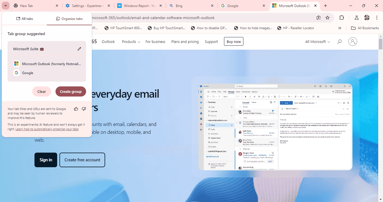Give thumbs down feedback
The image size is (383, 202).
84,109
